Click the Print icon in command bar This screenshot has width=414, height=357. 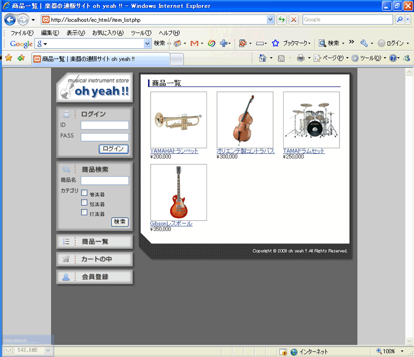(x=301, y=58)
